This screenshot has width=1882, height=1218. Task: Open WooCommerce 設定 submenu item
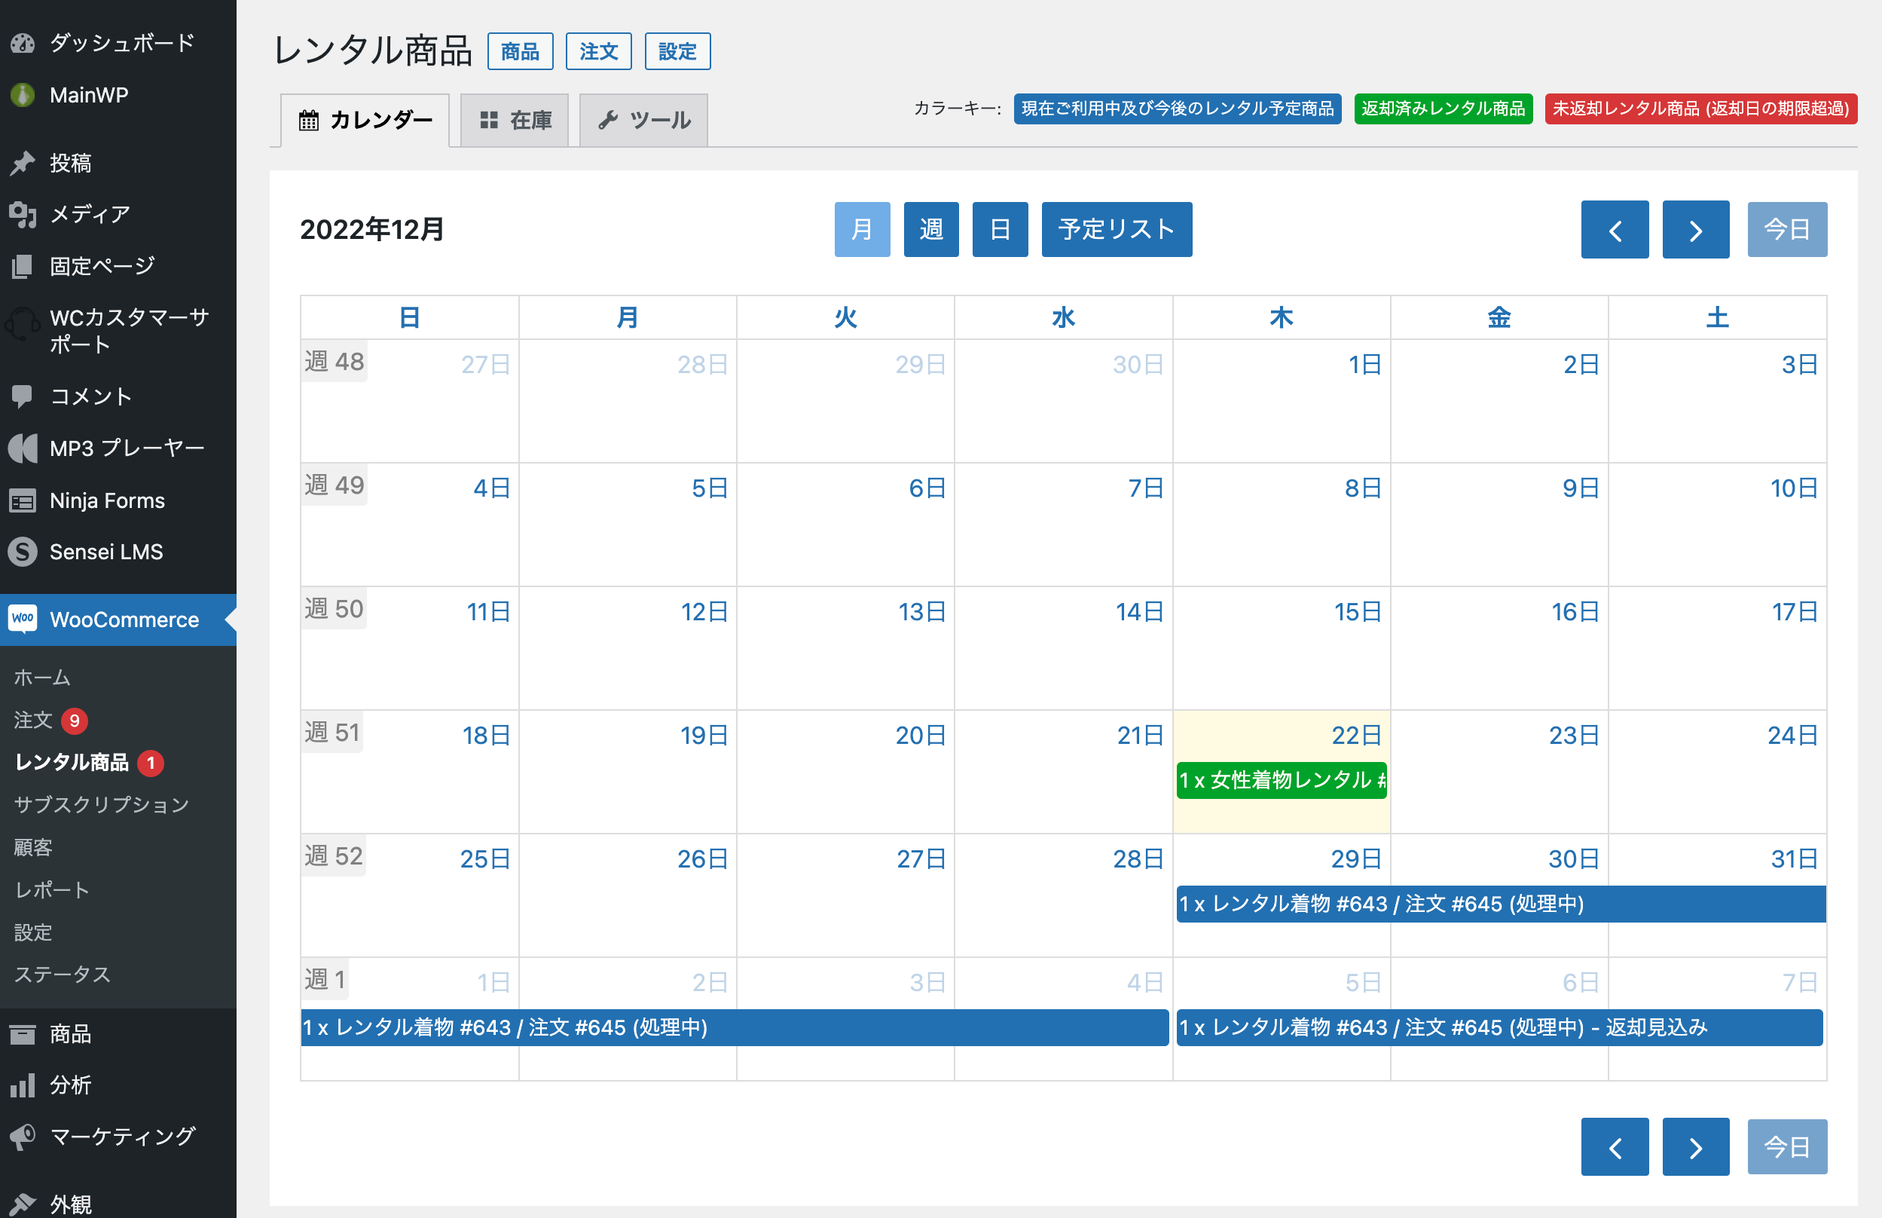click(x=33, y=932)
